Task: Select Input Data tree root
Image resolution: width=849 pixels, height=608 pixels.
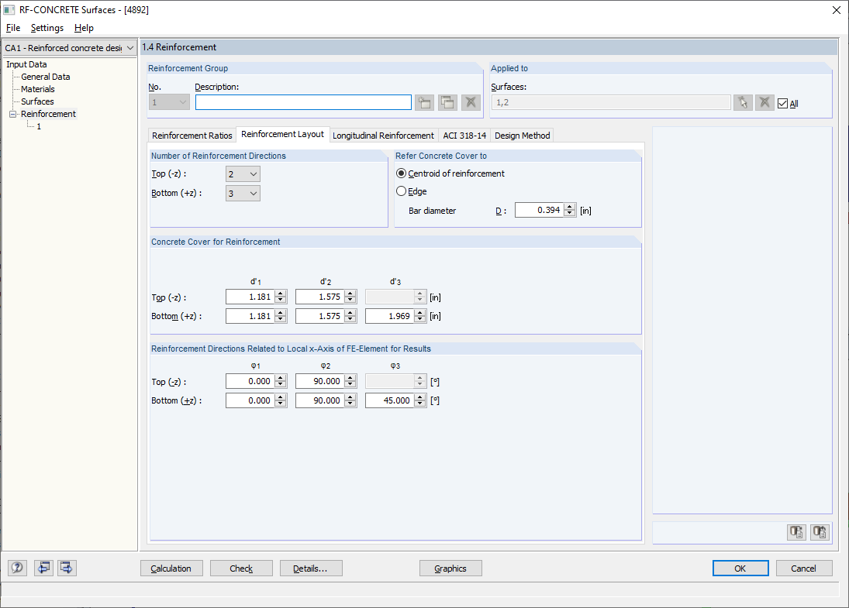Action: tap(26, 64)
